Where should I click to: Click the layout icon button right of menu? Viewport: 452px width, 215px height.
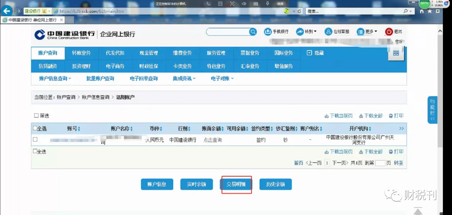[x=396, y=53]
